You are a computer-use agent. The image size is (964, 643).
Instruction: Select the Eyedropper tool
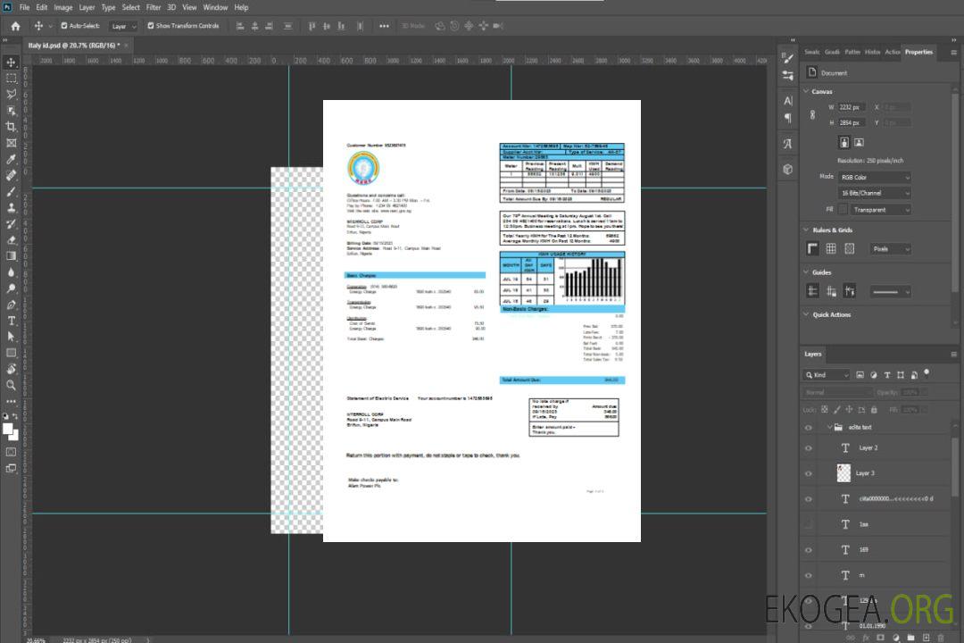pos(12,159)
